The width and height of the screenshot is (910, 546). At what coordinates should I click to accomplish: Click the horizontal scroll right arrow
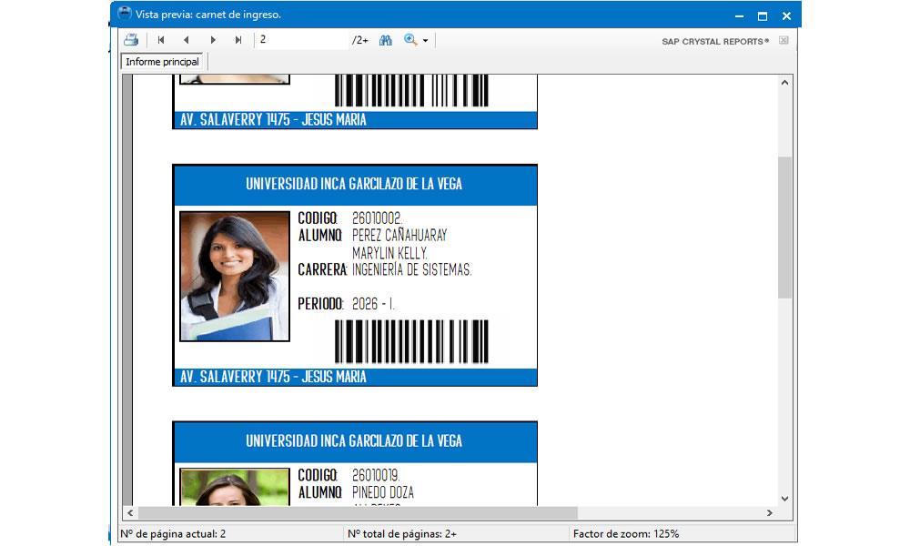tap(770, 513)
